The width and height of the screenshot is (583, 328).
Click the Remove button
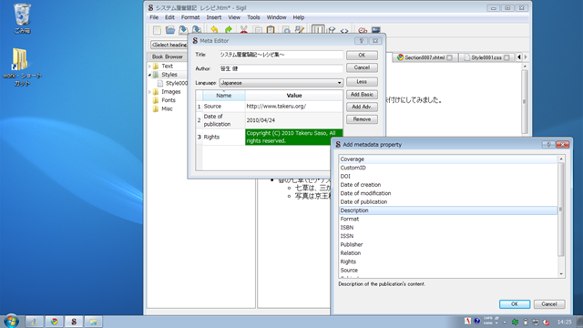pyautogui.click(x=362, y=119)
